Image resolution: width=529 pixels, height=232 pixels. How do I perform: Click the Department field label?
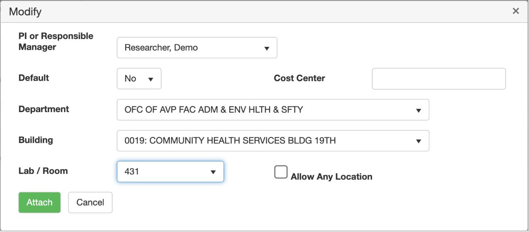[x=44, y=109]
